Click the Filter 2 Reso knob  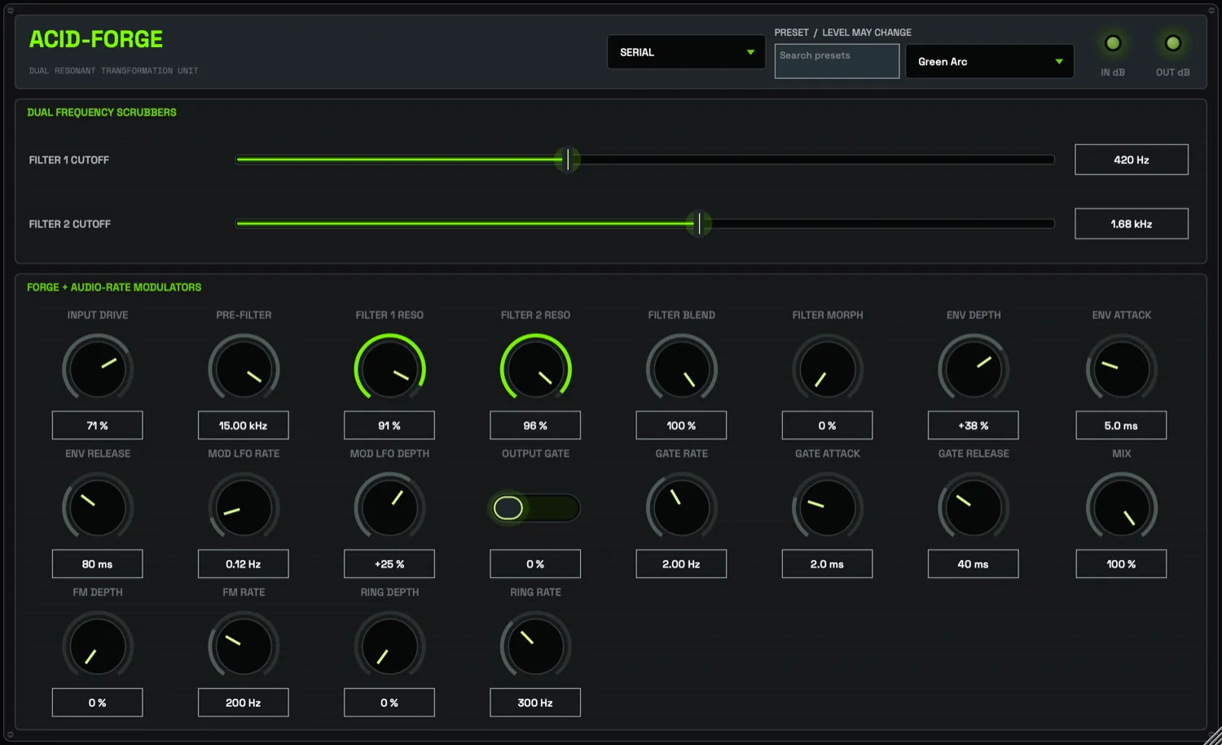click(x=535, y=369)
